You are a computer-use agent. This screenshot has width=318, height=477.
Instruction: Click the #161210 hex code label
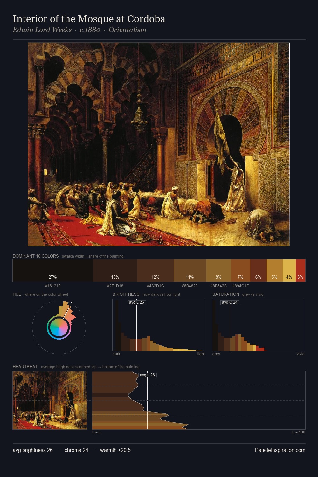pos(53,286)
